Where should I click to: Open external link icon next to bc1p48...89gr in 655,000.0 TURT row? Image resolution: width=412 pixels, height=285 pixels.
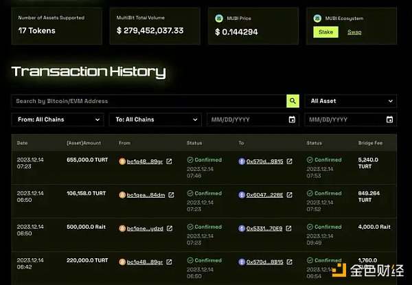click(169, 161)
